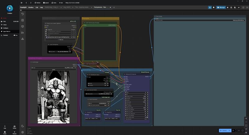The image size is (249, 135).
Task: Toggle the first lora row under Toggle All
Action: 46,31
